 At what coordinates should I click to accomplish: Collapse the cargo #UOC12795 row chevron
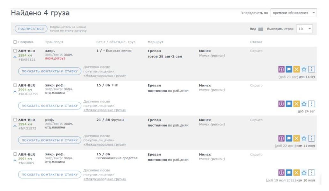point(15,92)
